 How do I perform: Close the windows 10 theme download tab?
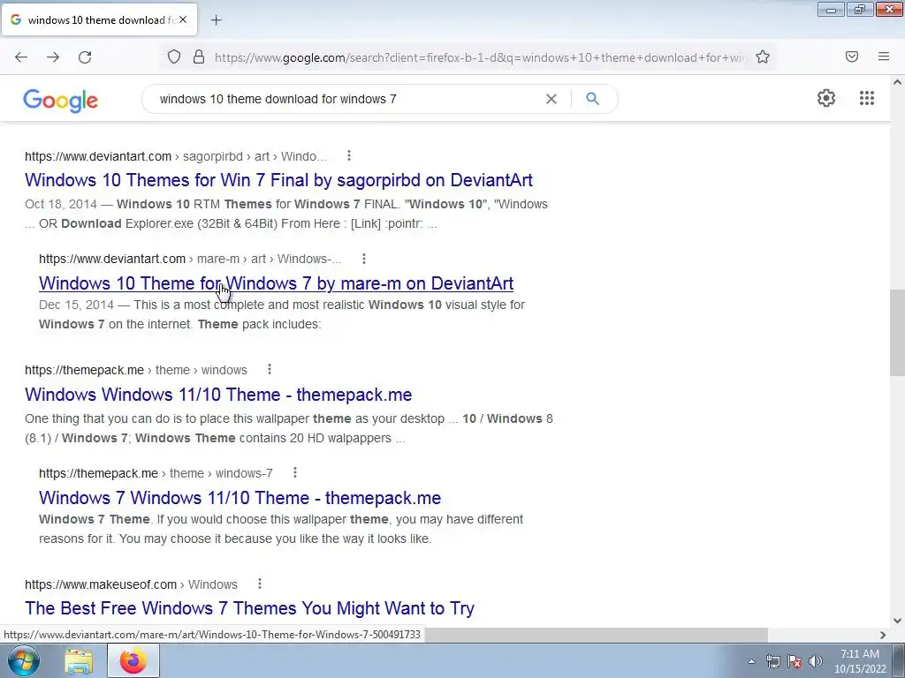pyautogui.click(x=183, y=19)
